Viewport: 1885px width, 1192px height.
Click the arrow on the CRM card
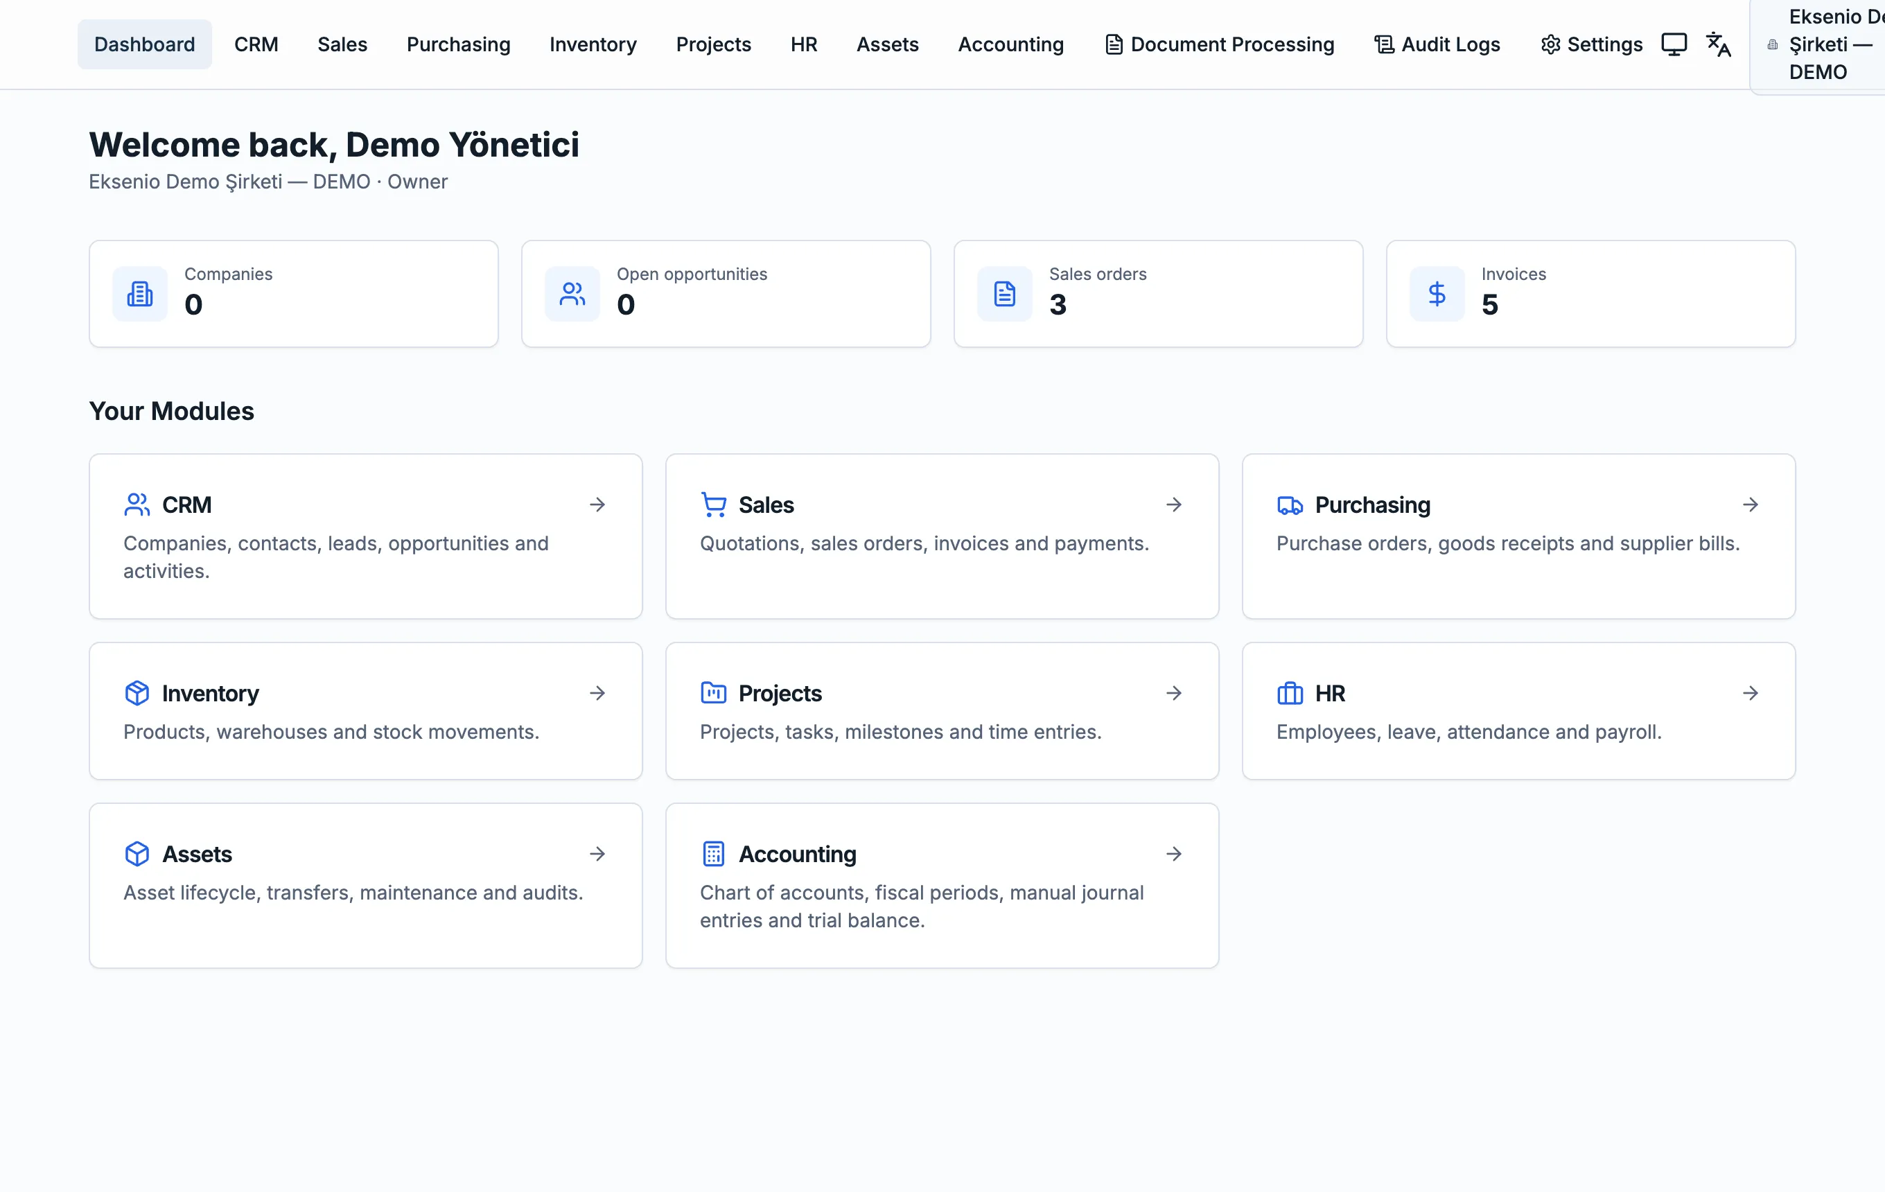[597, 505]
